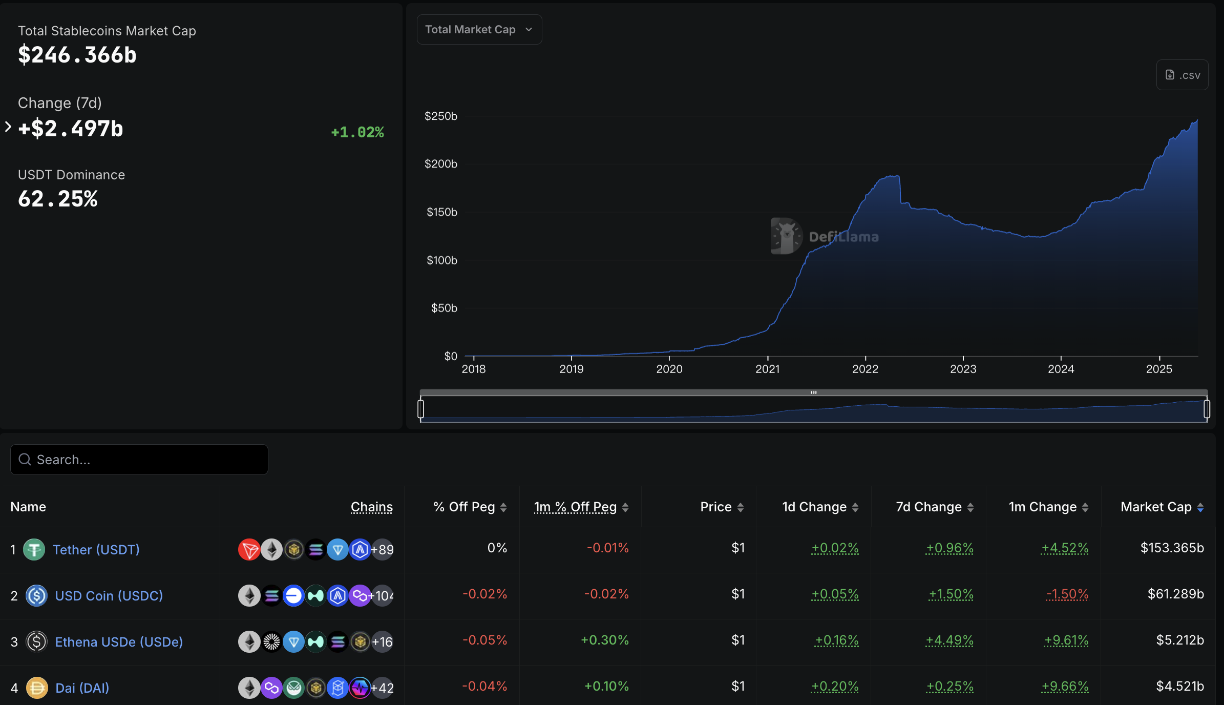Open the Ethena USDe (USDe) link
The width and height of the screenshot is (1224, 705).
click(x=119, y=641)
